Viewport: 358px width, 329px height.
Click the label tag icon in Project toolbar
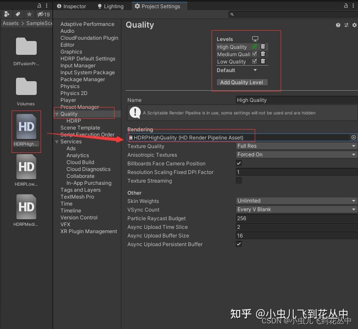point(17,14)
